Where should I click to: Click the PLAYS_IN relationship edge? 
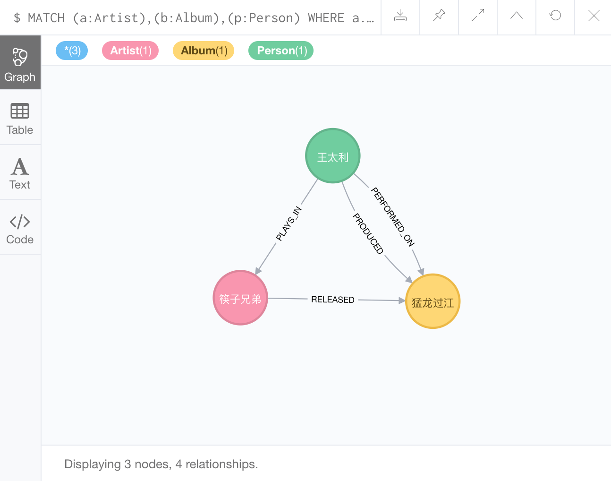pyautogui.click(x=289, y=223)
